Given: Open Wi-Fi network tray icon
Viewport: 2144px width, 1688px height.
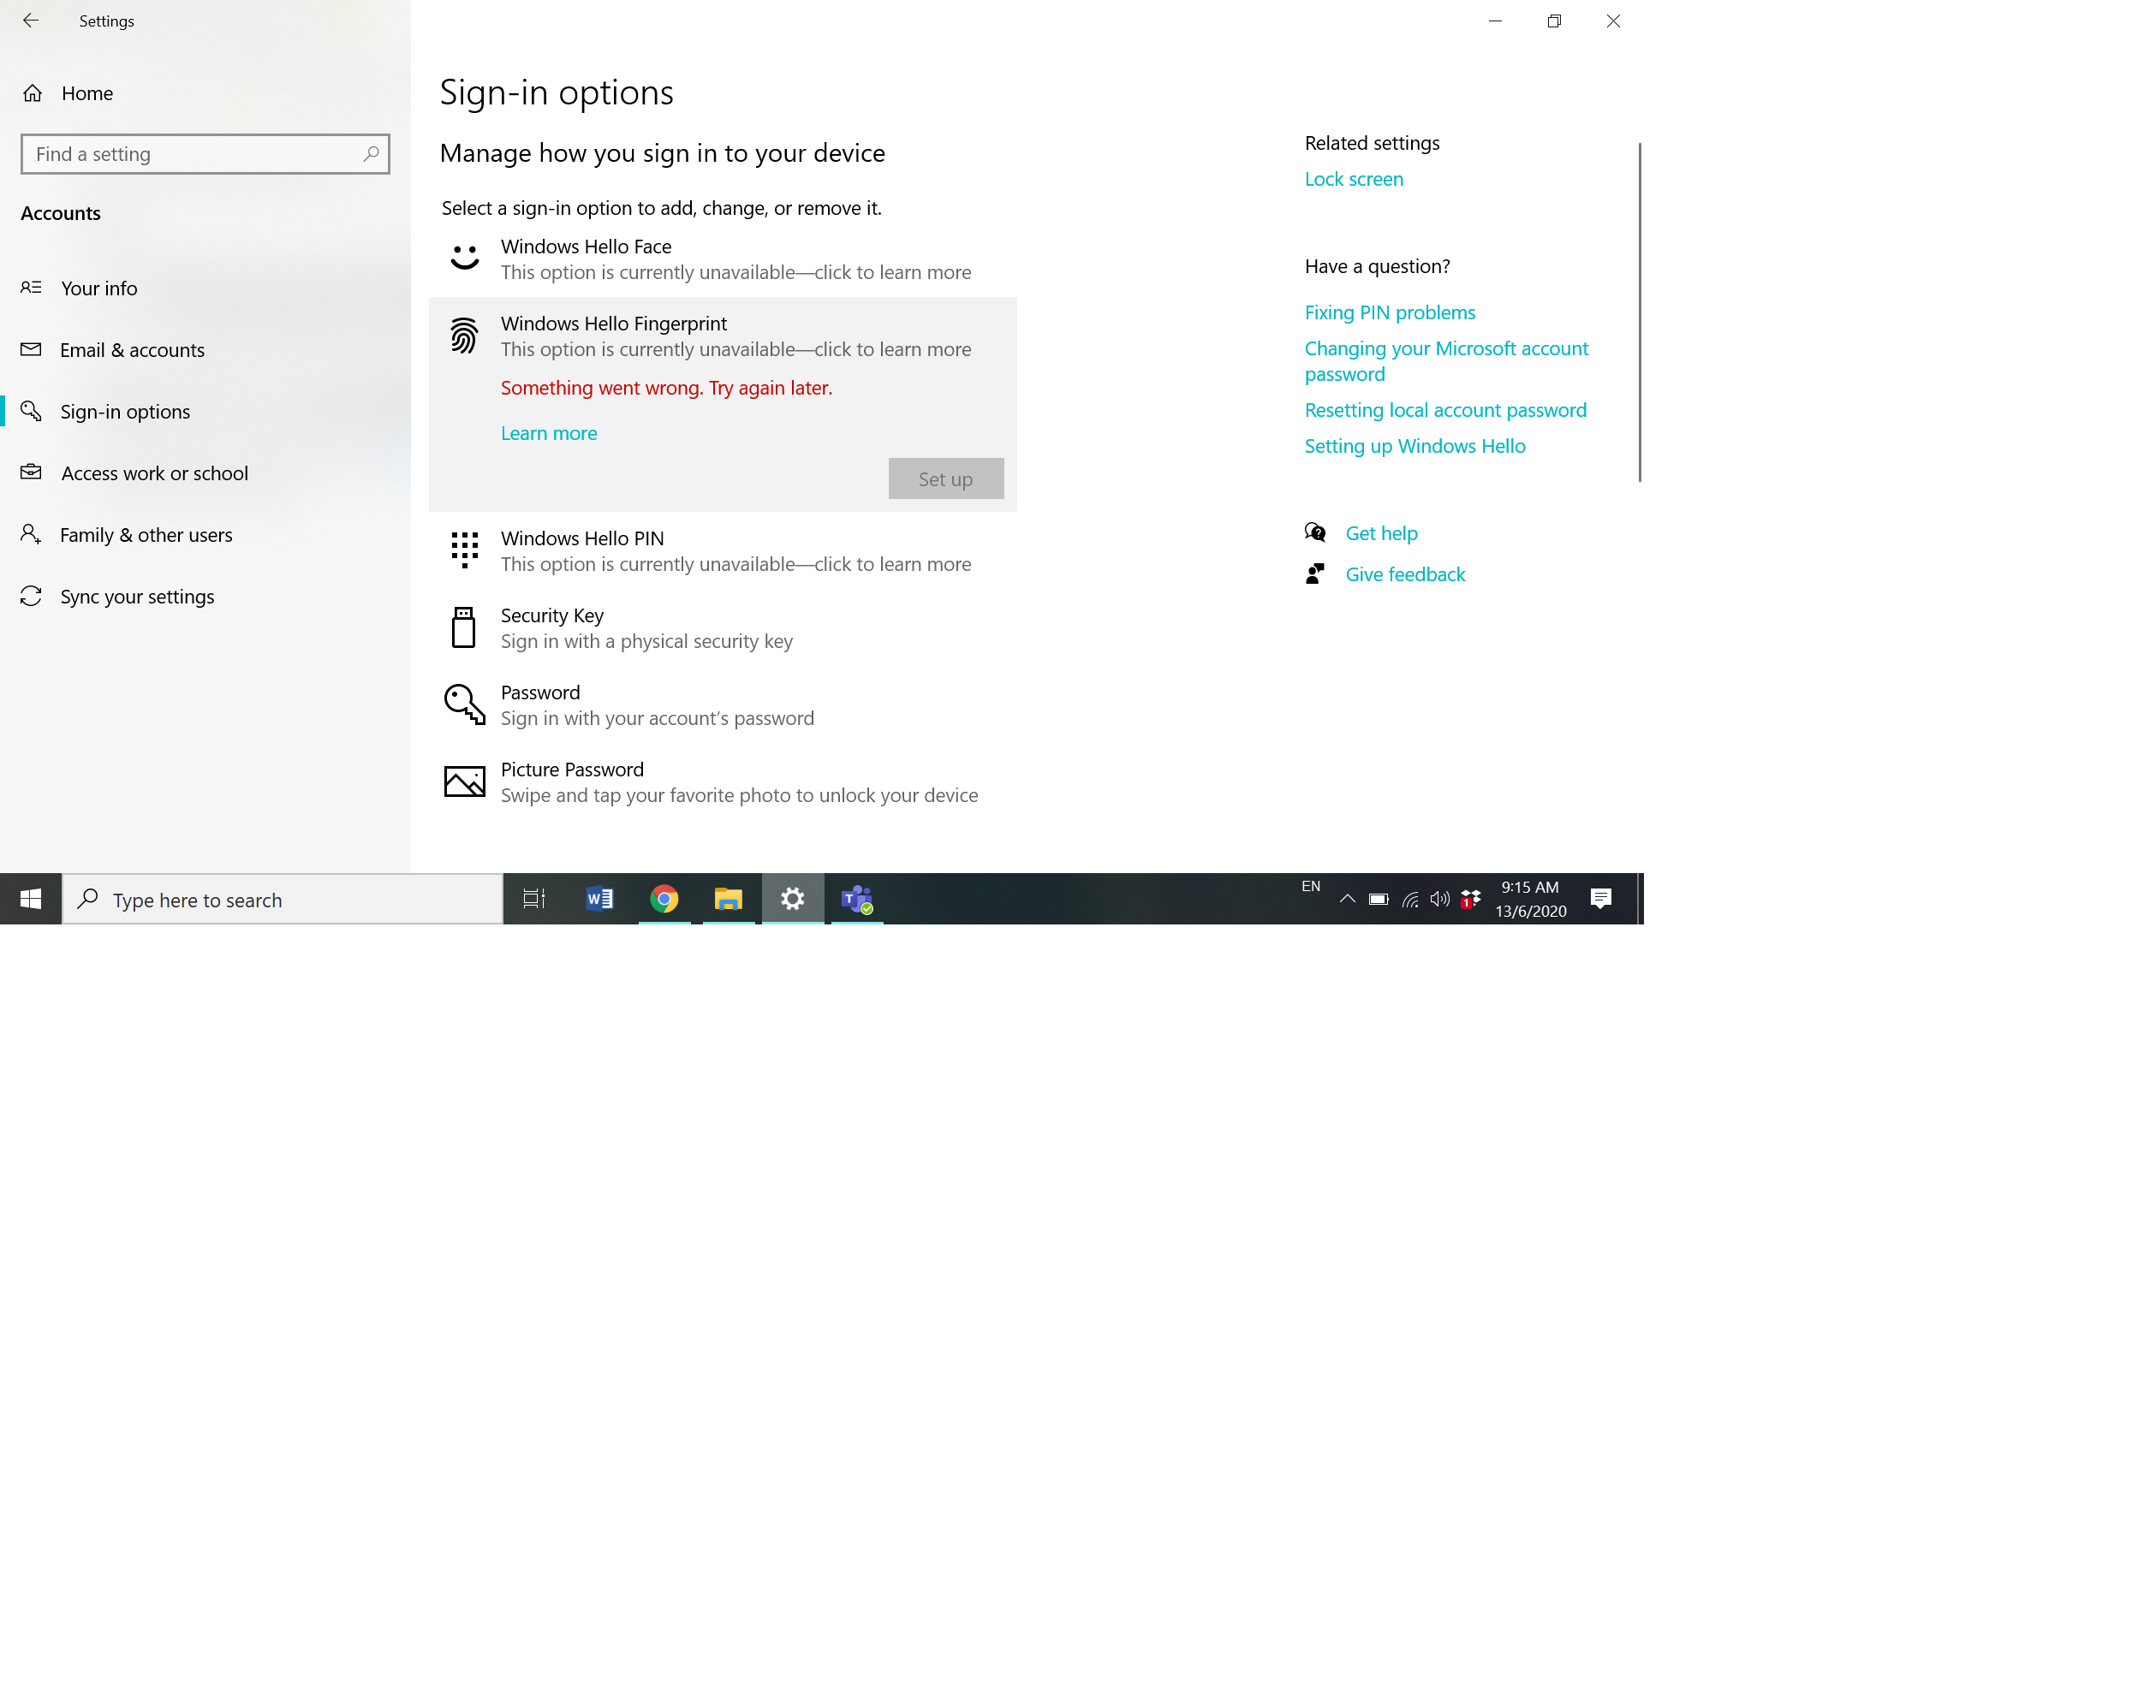Looking at the screenshot, I should [x=1410, y=900].
